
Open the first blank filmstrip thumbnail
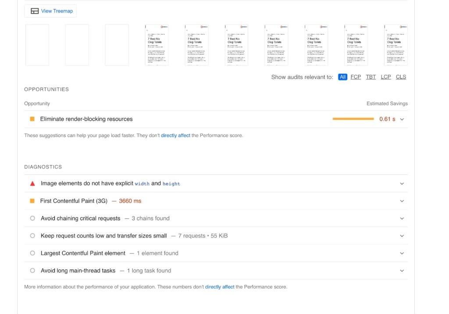(37, 45)
